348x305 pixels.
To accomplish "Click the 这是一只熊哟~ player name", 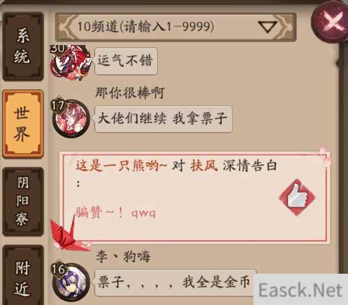I will point(121,166).
